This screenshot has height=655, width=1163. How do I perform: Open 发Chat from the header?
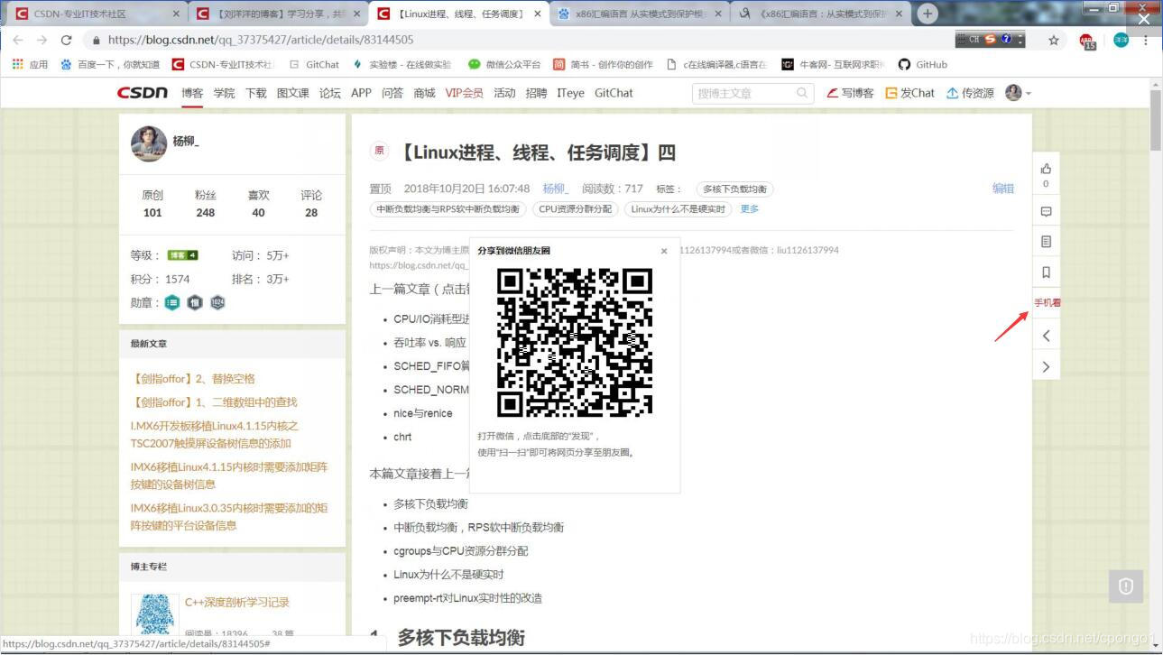pyautogui.click(x=909, y=93)
